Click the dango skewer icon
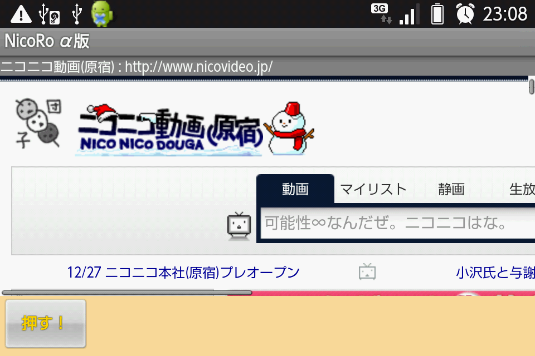Screen dimensions: 535x356 click(x=38, y=123)
